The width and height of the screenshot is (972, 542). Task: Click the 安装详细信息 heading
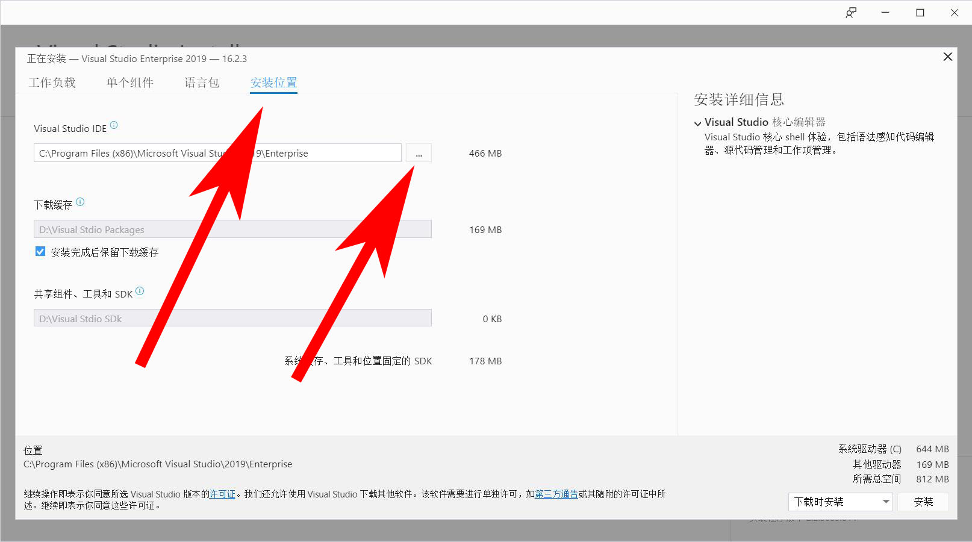739,99
